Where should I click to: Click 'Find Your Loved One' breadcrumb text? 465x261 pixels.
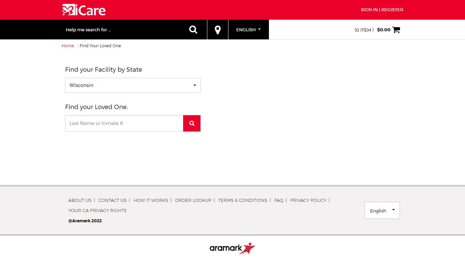(100, 46)
